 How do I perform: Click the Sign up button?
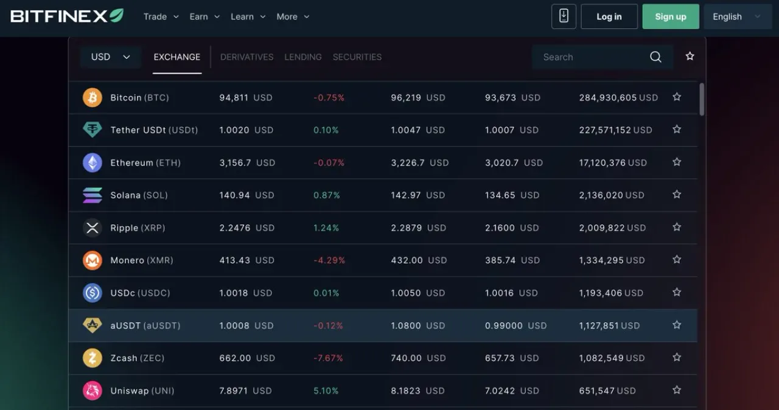point(671,16)
